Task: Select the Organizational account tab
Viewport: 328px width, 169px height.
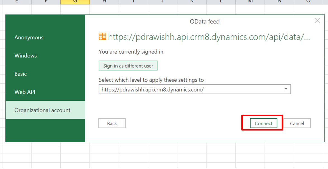Action: (x=42, y=110)
